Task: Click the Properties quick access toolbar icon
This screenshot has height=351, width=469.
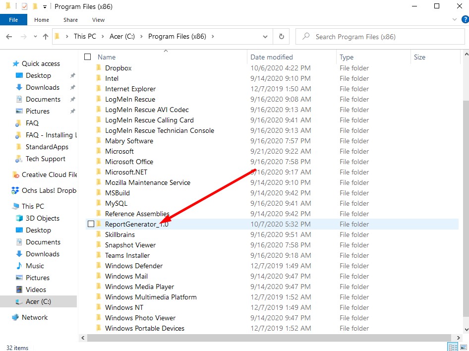Action: point(24,6)
